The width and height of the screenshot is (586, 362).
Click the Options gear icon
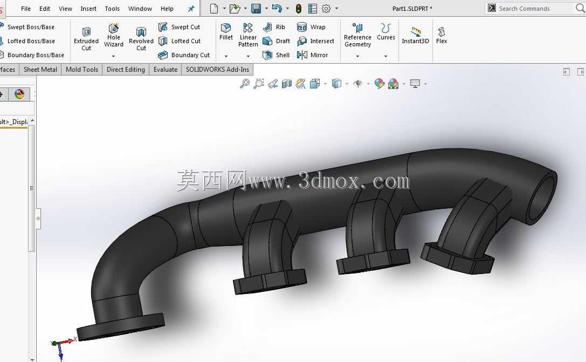tap(326, 8)
